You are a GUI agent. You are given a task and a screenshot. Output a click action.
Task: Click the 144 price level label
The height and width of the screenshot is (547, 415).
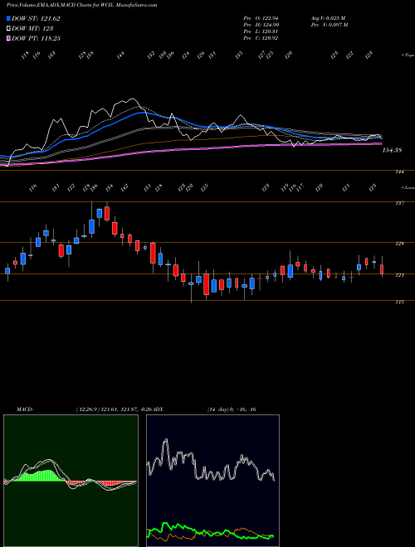[x=399, y=172]
